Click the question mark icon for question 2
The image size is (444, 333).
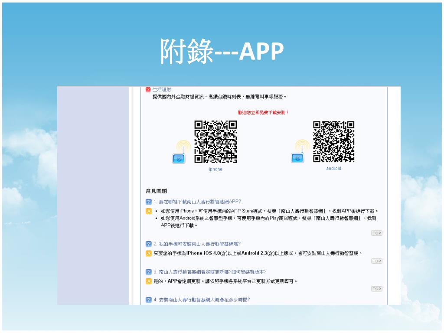tap(148, 244)
